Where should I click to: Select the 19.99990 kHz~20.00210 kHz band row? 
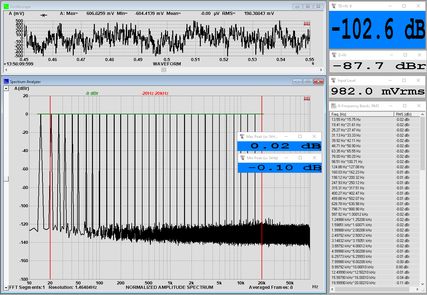pos(375,283)
